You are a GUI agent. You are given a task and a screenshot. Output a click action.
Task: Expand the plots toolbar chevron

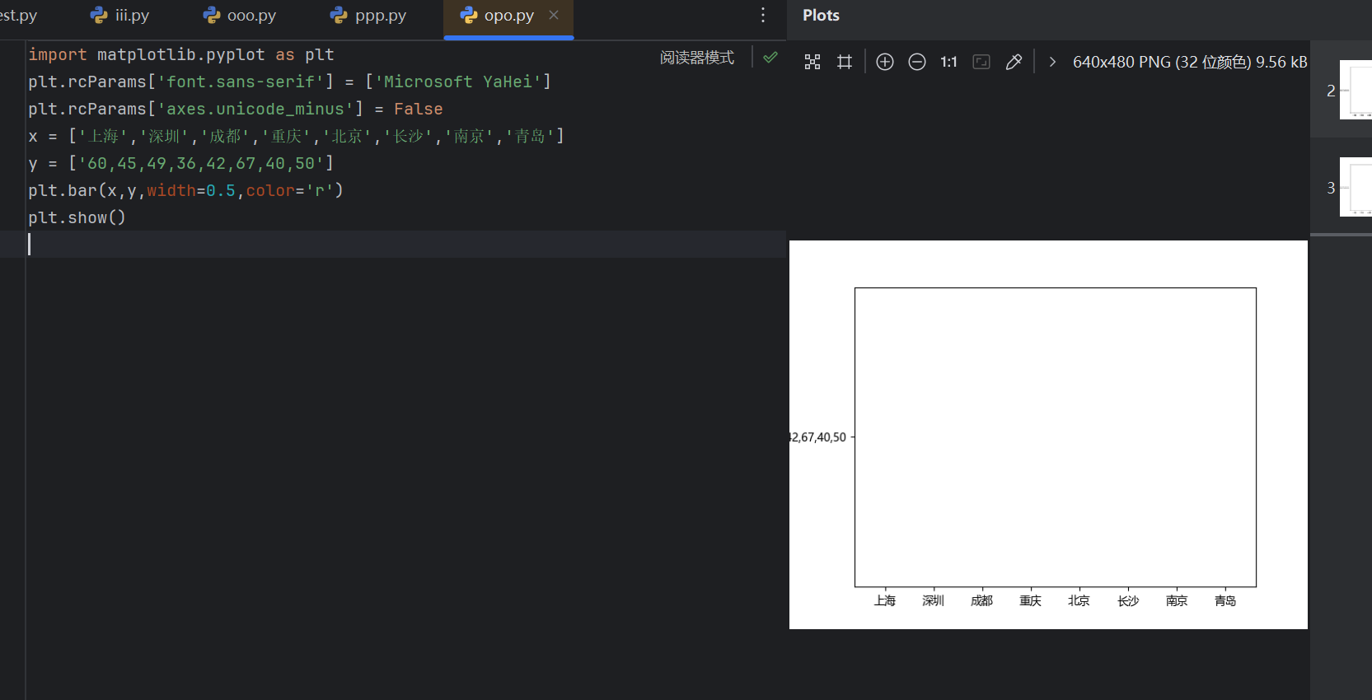[1052, 62]
